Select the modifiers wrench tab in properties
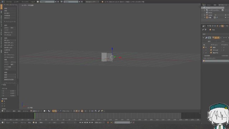The width and height of the screenshot is (229, 129). (222, 26)
